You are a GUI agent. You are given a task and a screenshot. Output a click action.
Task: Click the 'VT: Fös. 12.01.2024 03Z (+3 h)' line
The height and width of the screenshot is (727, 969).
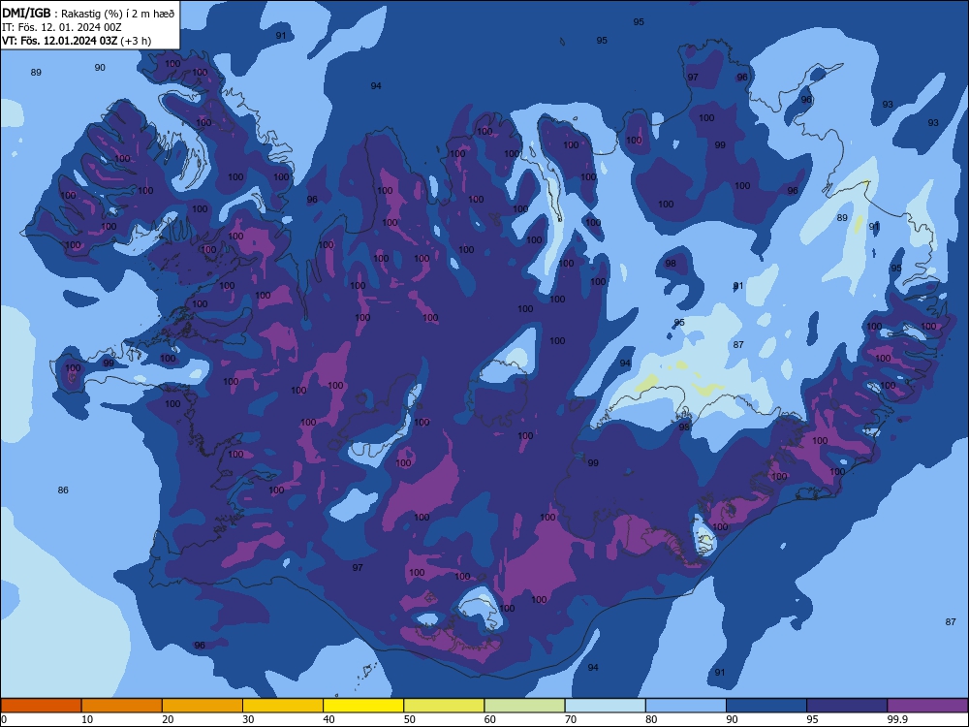[x=77, y=41]
